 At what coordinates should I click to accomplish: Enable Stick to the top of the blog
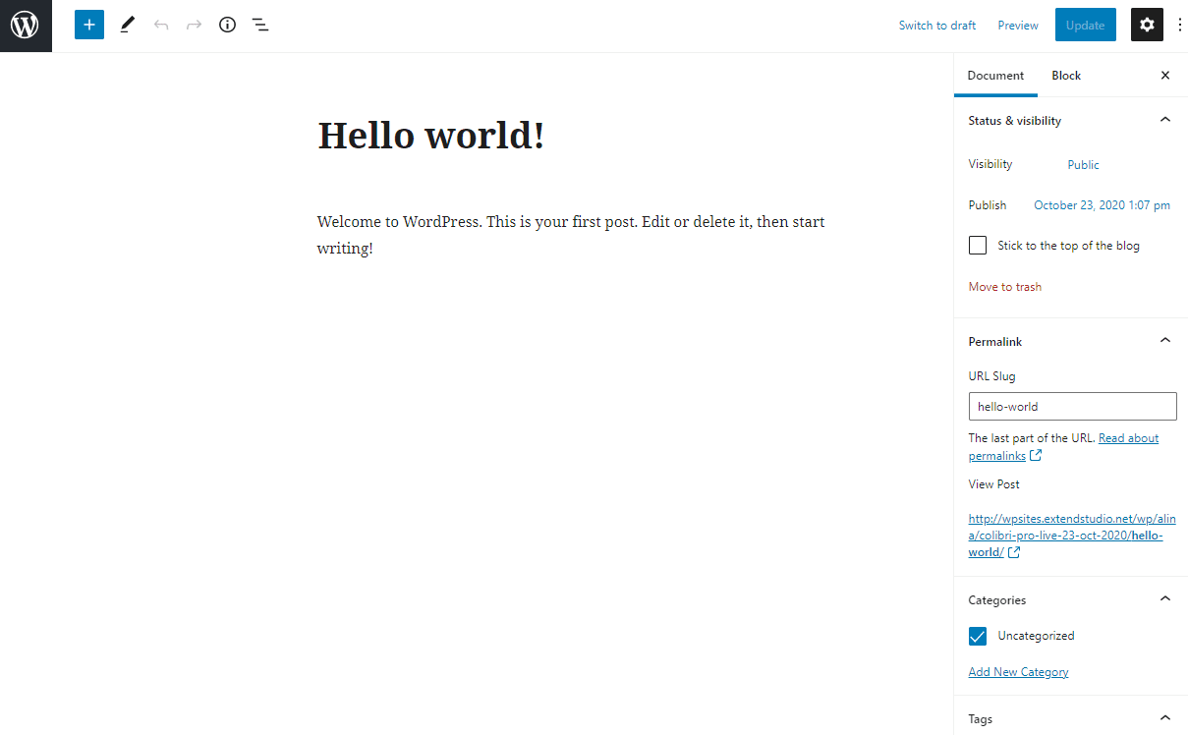978,245
